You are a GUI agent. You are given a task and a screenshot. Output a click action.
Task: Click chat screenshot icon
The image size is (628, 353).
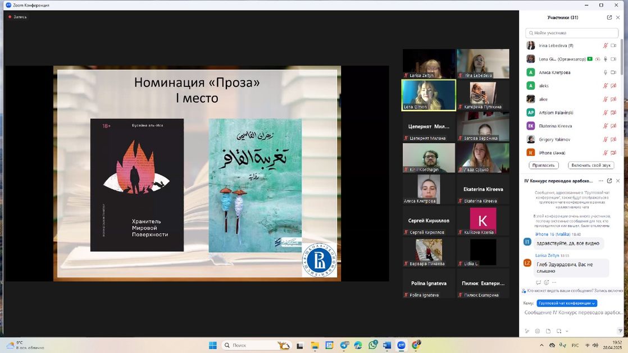point(559,331)
